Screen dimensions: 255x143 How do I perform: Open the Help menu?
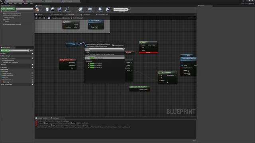tap(31, 4)
